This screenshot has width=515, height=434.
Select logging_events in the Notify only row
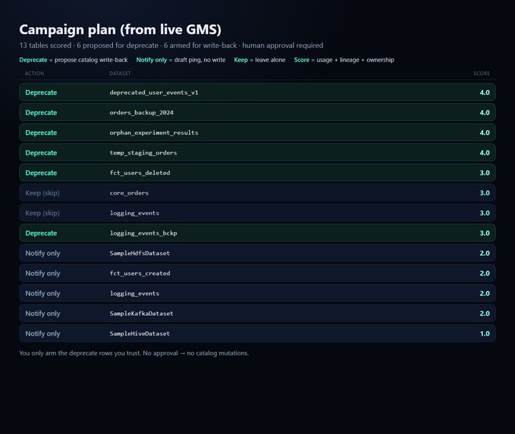click(x=134, y=293)
